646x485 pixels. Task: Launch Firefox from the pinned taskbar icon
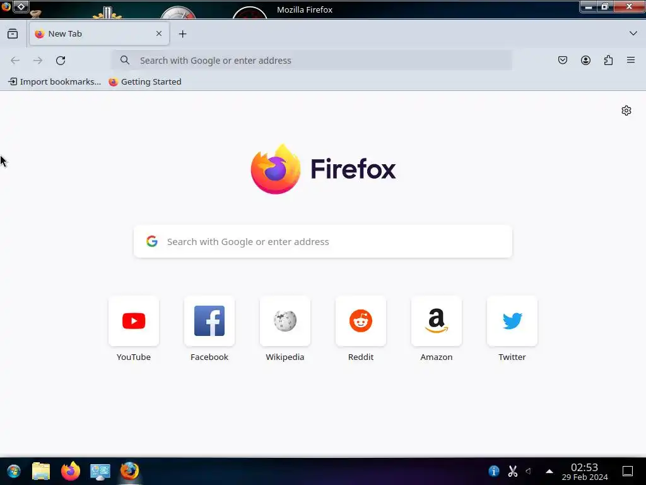click(71, 471)
